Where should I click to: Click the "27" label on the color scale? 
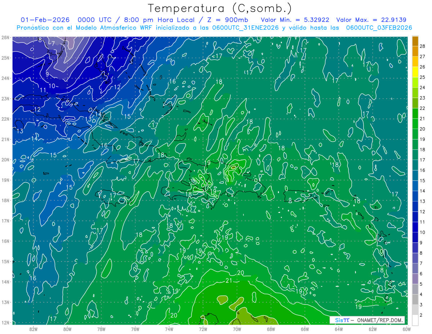(x=422, y=57)
